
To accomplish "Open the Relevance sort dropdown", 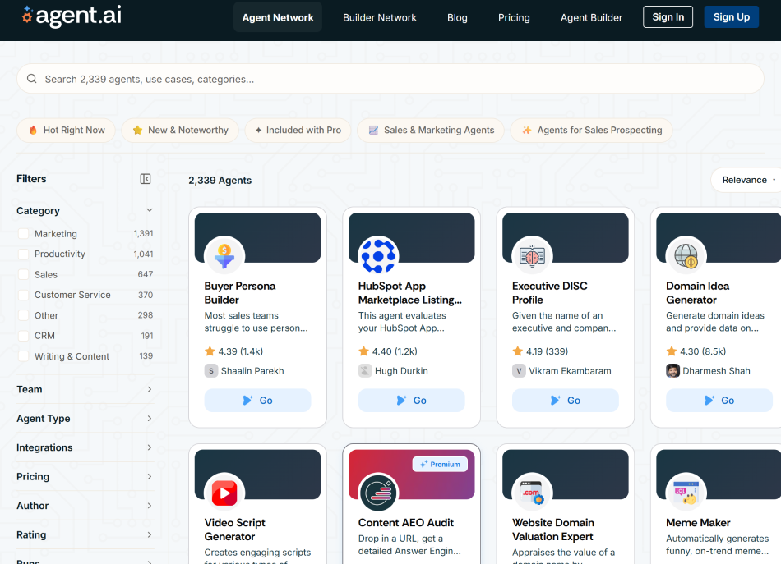I will (x=744, y=179).
